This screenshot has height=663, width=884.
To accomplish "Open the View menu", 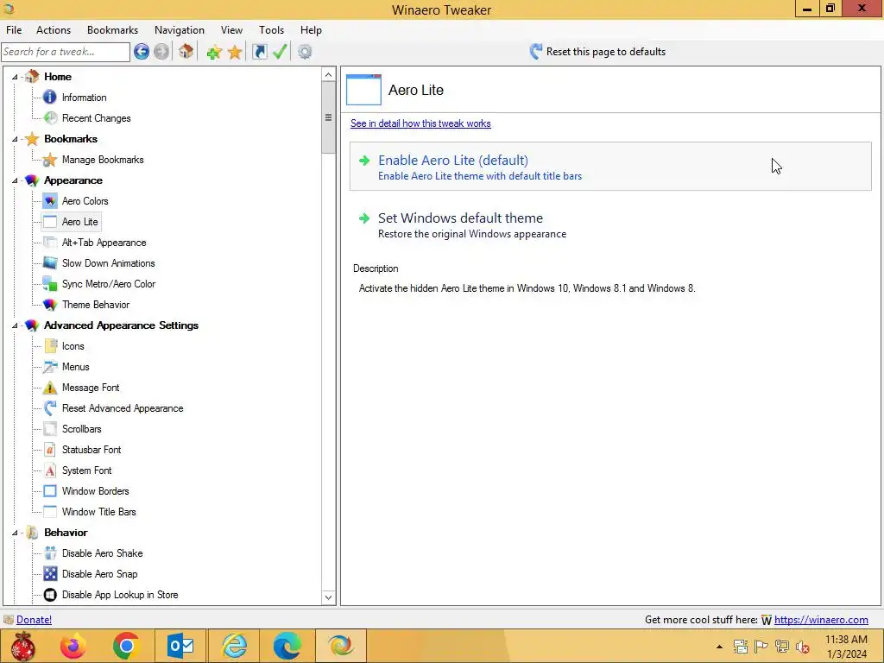I will 231,30.
